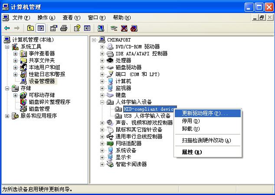Expand the 可移动存储 node

pyautogui.click(x=16, y=95)
